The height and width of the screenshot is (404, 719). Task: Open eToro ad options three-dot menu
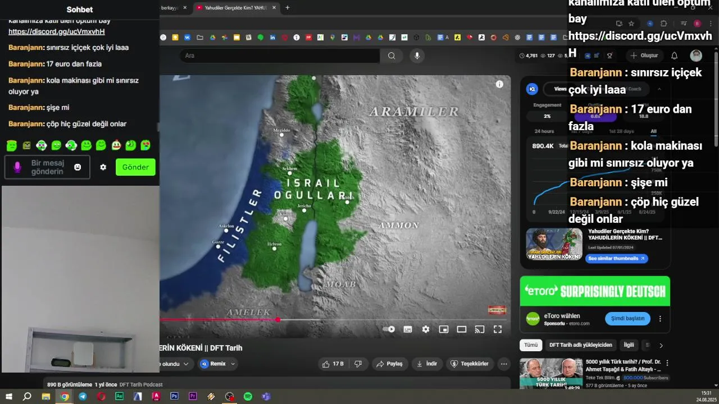(660, 318)
